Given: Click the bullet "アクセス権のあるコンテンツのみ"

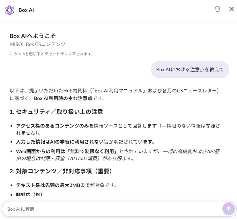Looking at the screenshot, I should point(52,126).
